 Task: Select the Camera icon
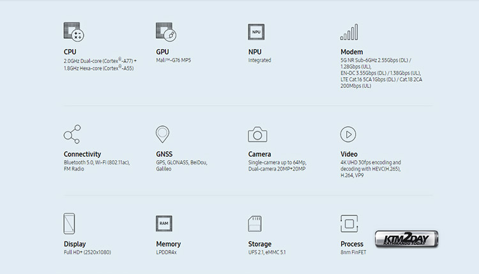pyautogui.click(x=257, y=134)
